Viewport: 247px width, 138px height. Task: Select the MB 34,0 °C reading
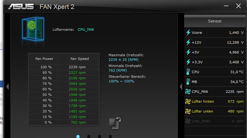[237, 82]
